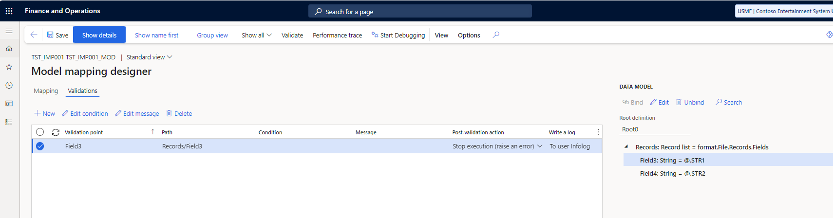Click Edit message
The image size is (833, 218).
pos(137,113)
